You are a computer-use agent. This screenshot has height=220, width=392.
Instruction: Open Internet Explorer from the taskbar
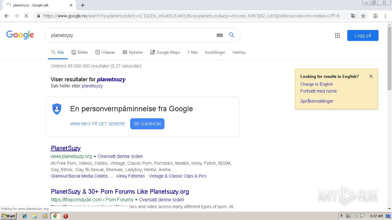tap(24, 216)
